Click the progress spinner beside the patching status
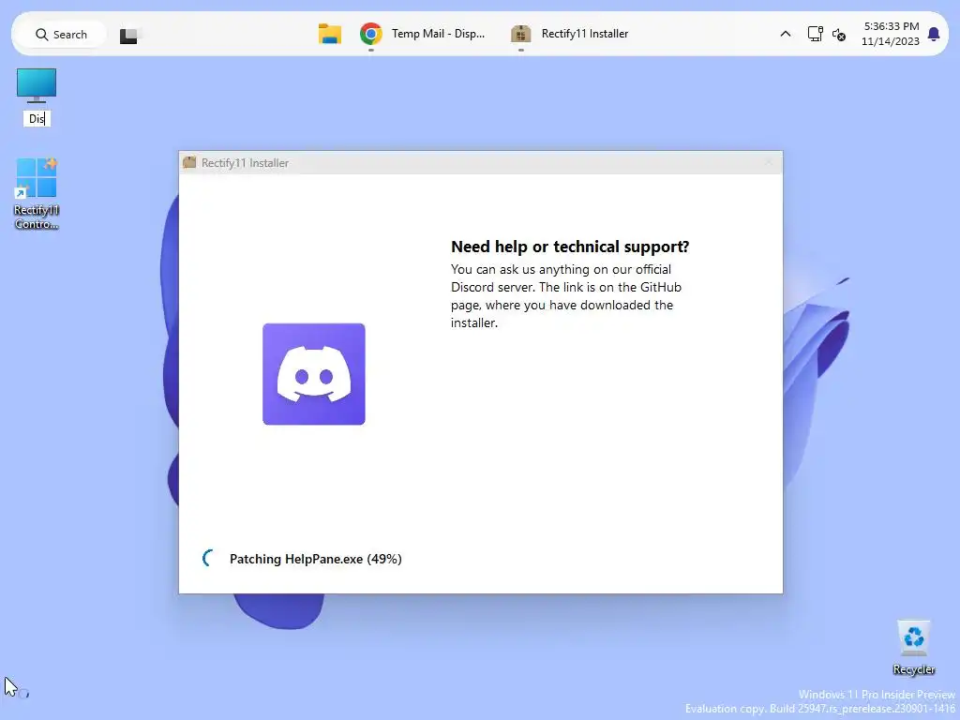The width and height of the screenshot is (960, 720). [x=209, y=559]
